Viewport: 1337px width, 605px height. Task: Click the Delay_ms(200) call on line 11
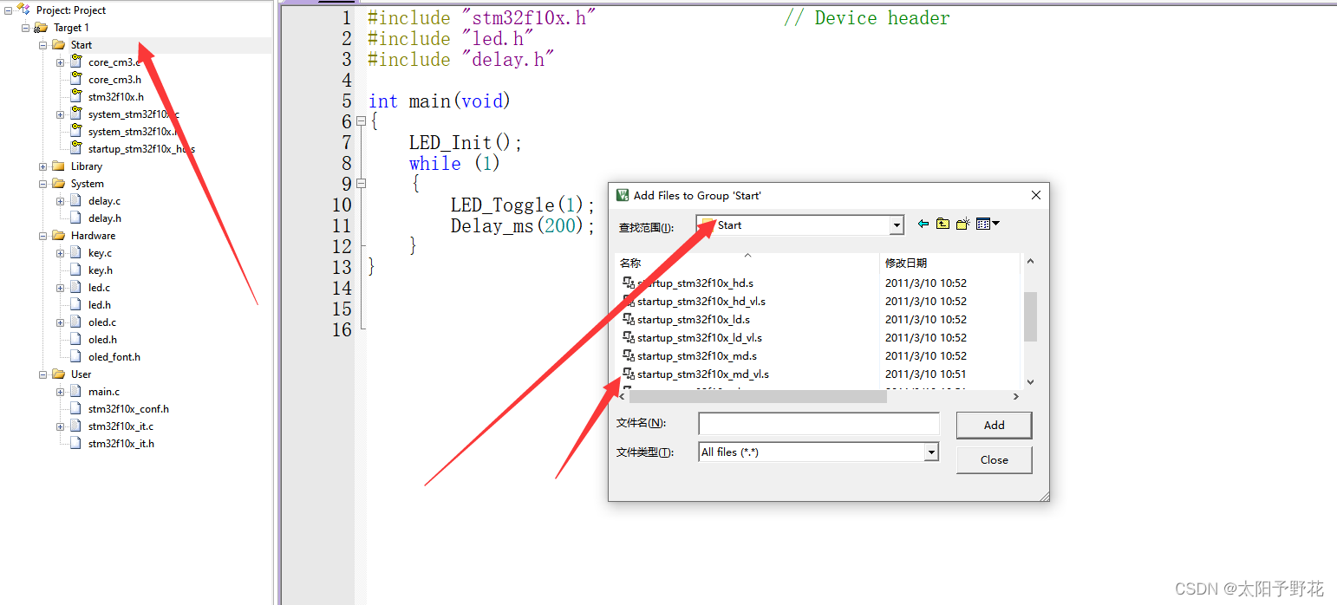[x=523, y=225]
